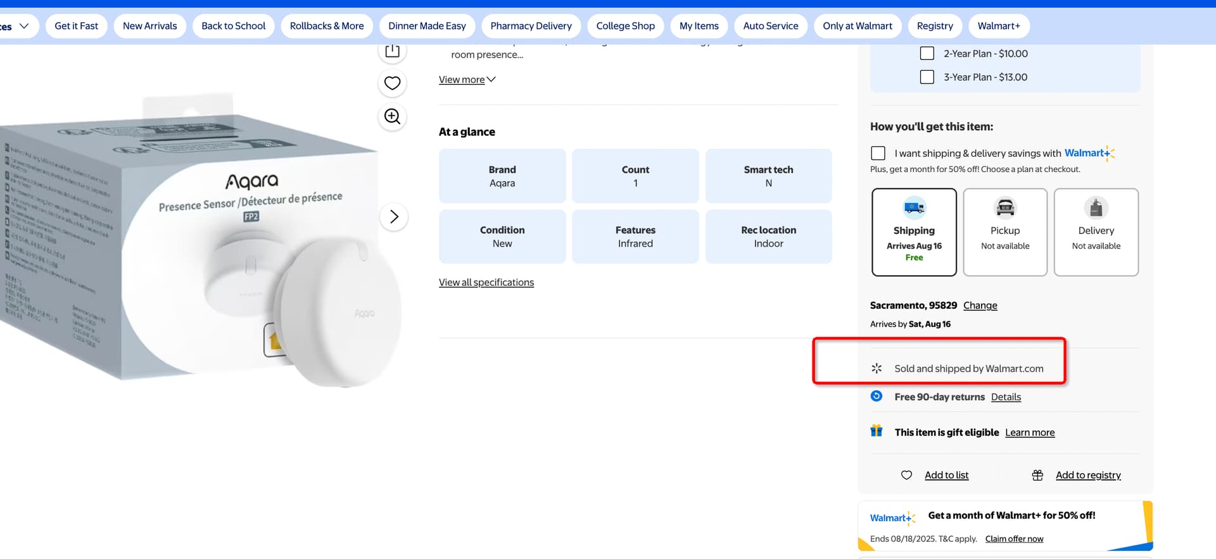Click the share icon above the heart
Image resolution: width=1216 pixels, height=559 pixels.
tap(392, 51)
